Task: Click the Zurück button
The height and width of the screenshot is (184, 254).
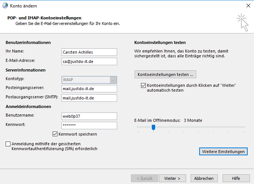Action: click(144, 178)
